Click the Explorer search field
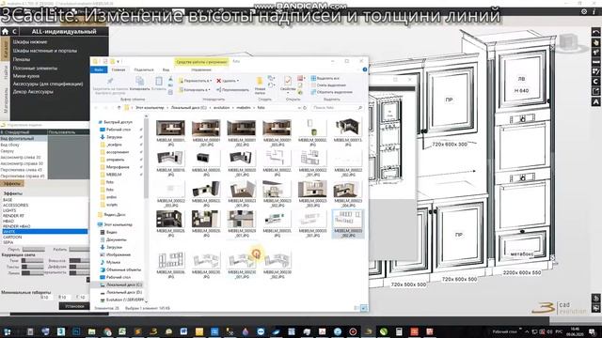602x338 pixels. [x=337, y=108]
